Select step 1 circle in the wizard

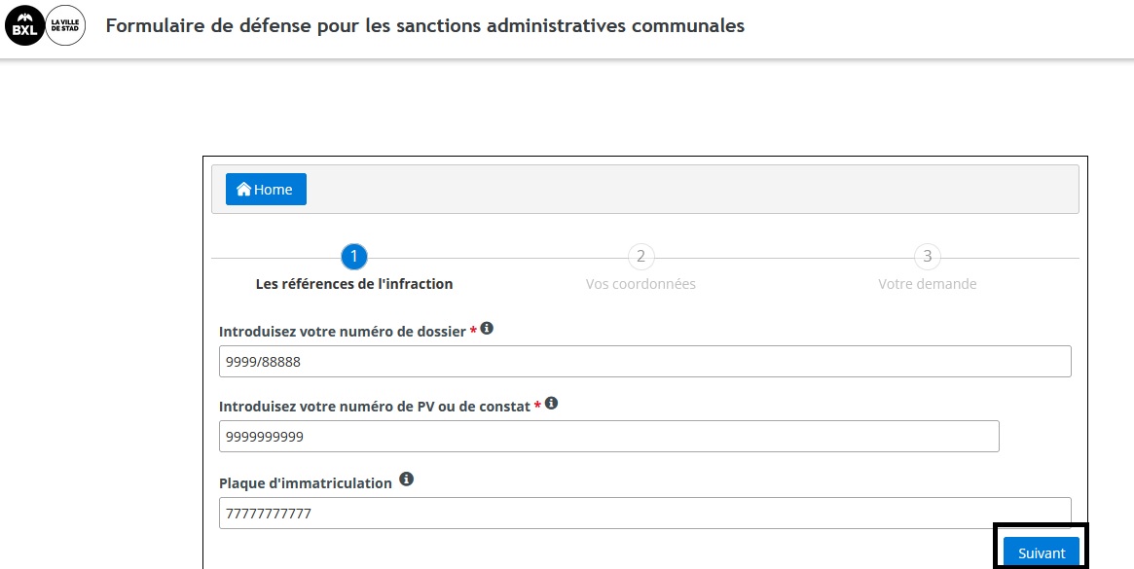(354, 257)
